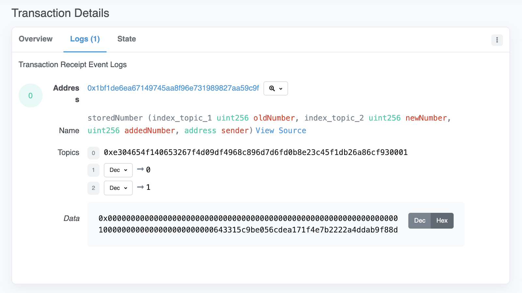Click the storedNumber event signature text
This screenshot has height=293, width=522.
pyautogui.click(x=115, y=118)
